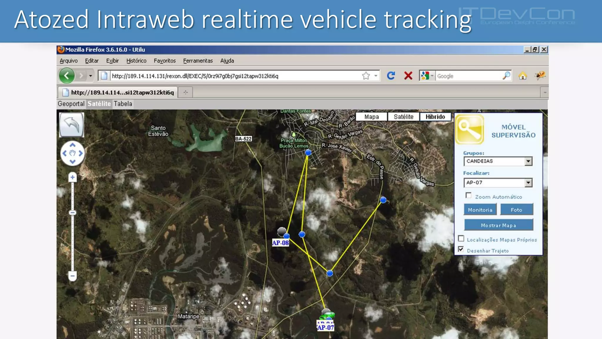Zoom in with the plus button
The image size is (602, 339).
pyautogui.click(x=73, y=177)
